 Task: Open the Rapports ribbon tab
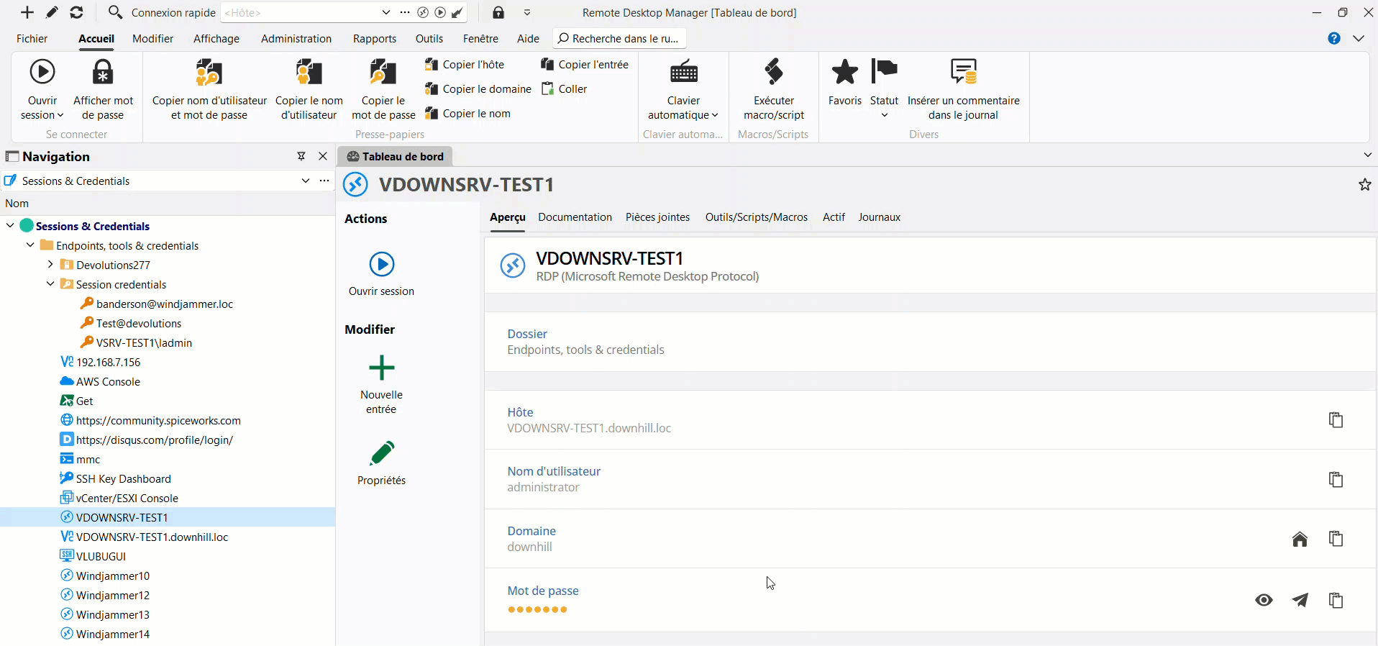point(375,39)
